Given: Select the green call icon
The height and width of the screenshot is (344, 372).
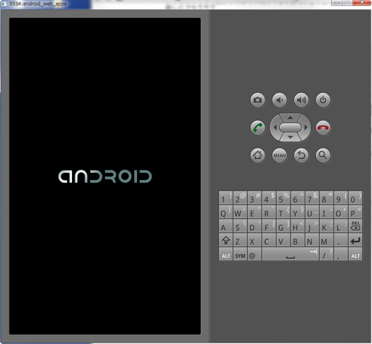Looking at the screenshot, I should point(258,128).
